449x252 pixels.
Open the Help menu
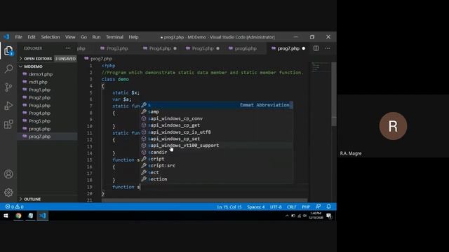(133, 37)
